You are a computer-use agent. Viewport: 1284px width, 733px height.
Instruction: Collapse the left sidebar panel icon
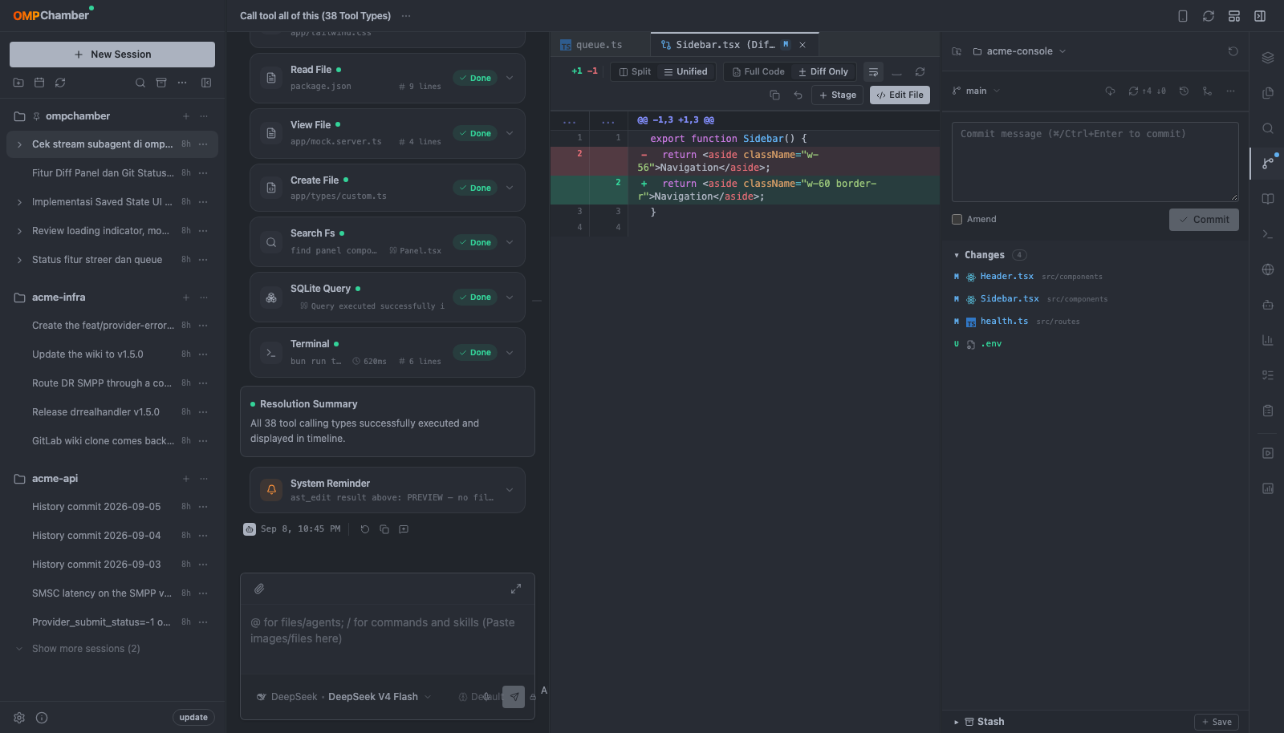click(206, 83)
